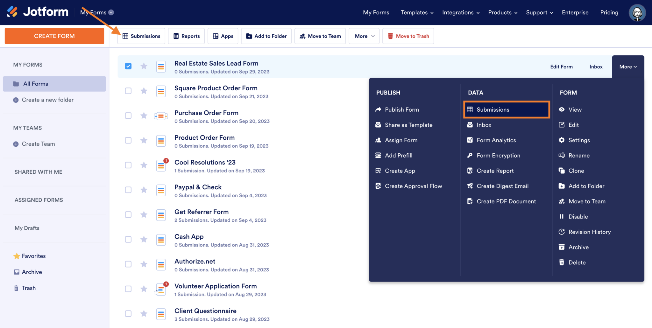Viewport: 652px width, 328px height.
Task: Select the Submissions grid icon in toolbar
Action: tap(125, 36)
